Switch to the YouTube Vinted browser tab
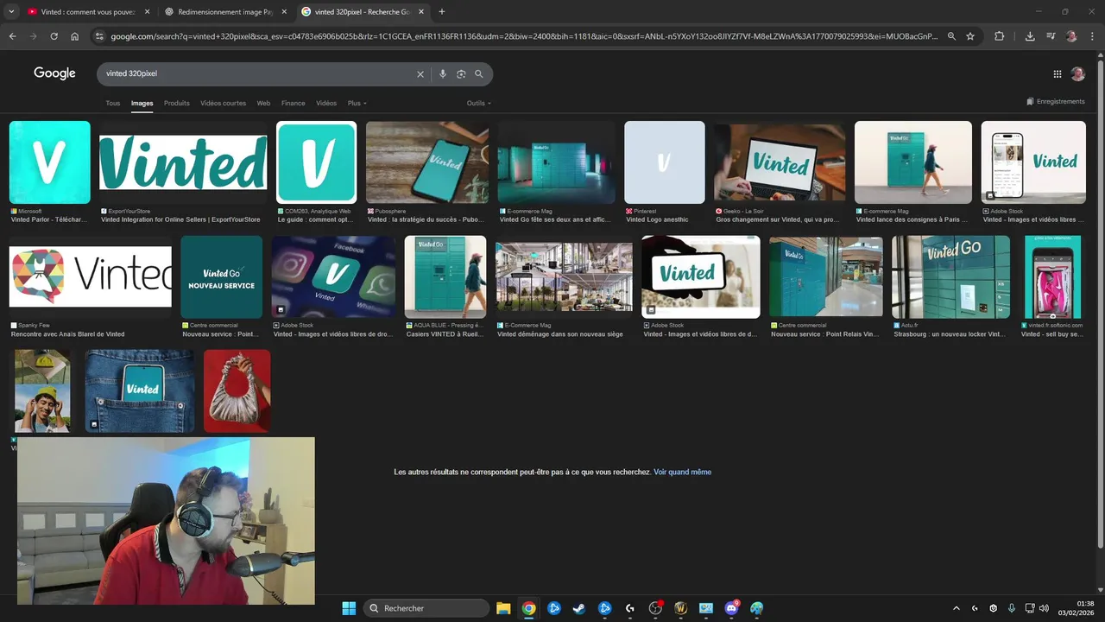The width and height of the screenshot is (1105, 622). [x=86, y=12]
